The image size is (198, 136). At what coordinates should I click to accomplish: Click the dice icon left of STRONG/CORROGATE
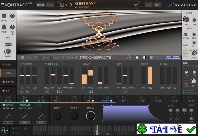(x=77, y=58)
